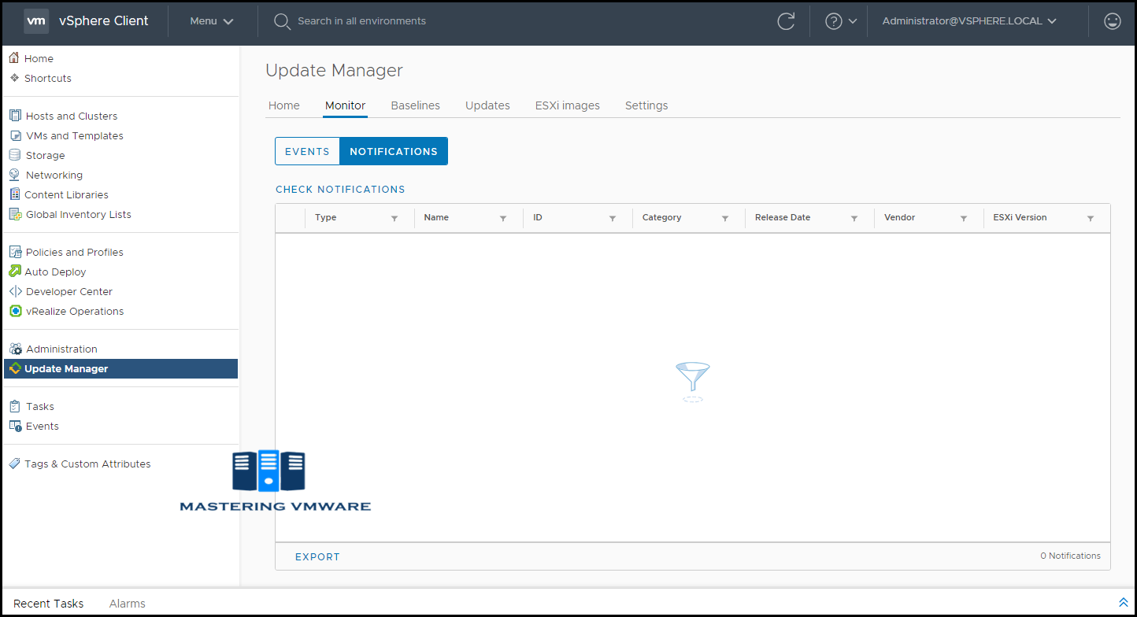Switch to the Baselines tab
1137x617 pixels.
click(416, 105)
